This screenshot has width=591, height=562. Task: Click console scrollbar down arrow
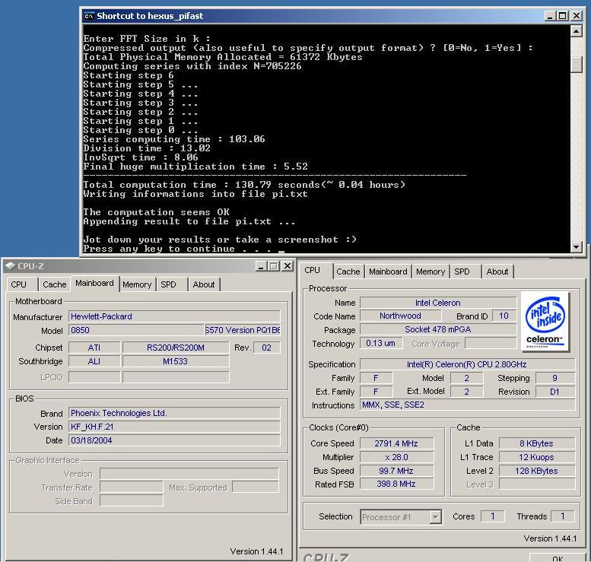(577, 247)
